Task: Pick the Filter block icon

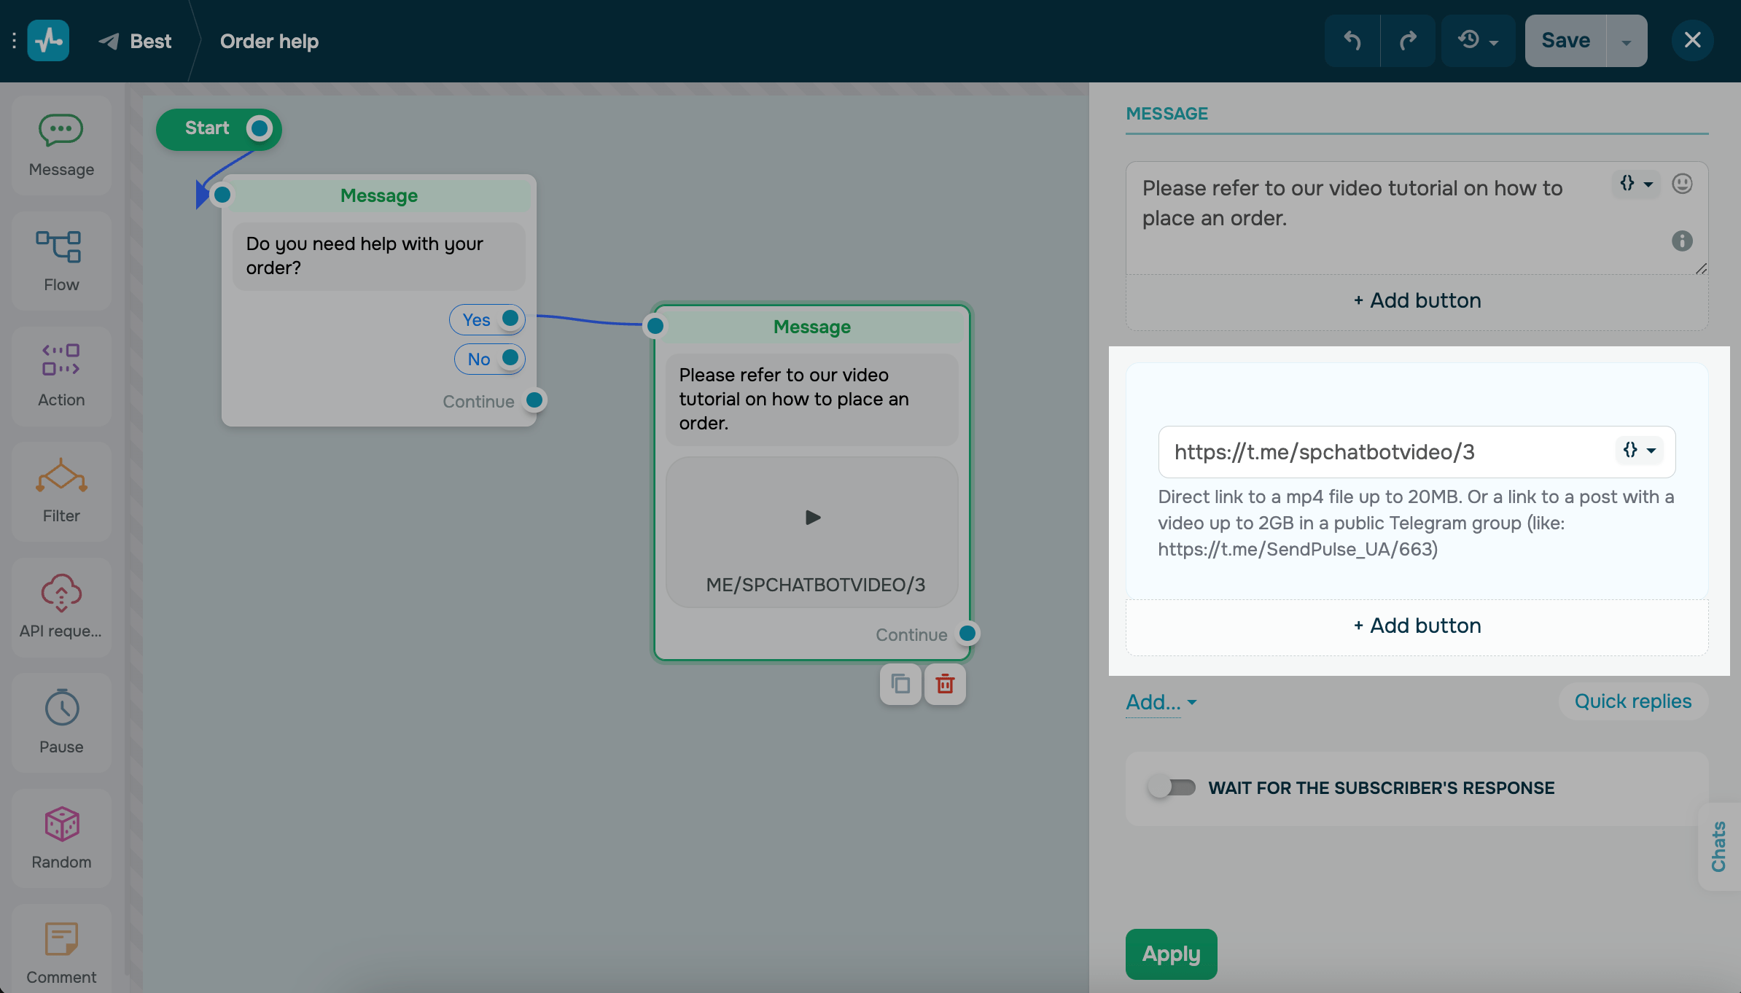Action: point(61,491)
